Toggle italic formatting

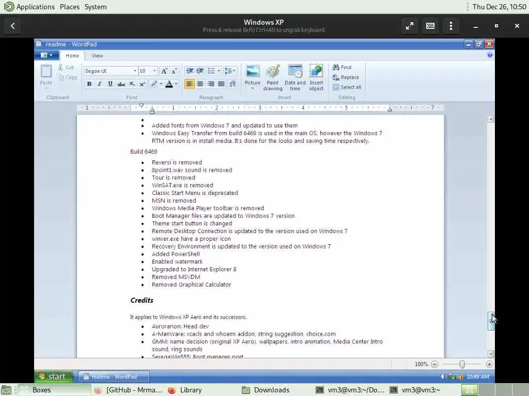click(100, 84)
